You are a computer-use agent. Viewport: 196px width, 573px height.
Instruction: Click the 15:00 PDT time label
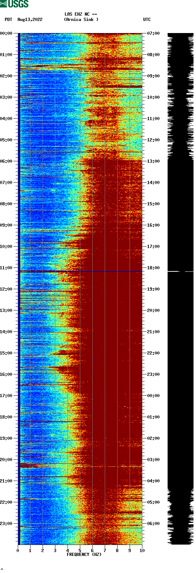point(6,353)
